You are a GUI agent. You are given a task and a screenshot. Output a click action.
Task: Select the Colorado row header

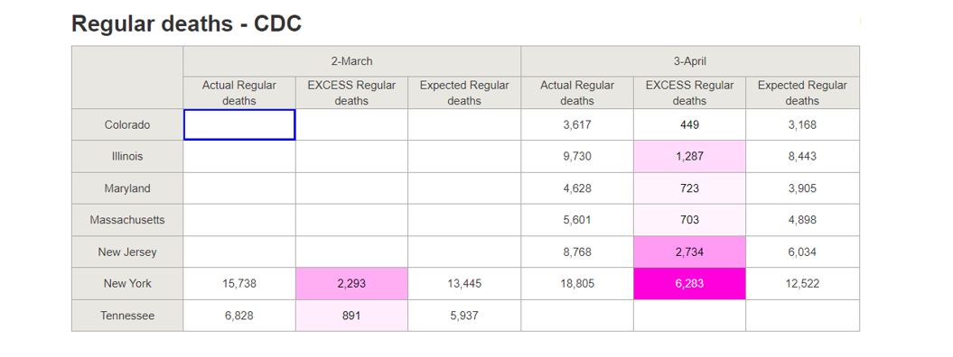pos(127,124)
